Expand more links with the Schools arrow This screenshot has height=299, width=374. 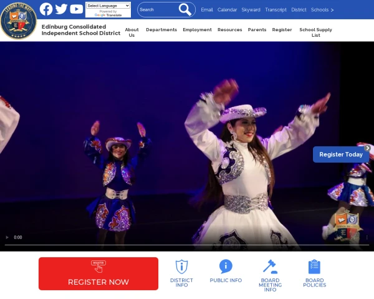(332, 10)
